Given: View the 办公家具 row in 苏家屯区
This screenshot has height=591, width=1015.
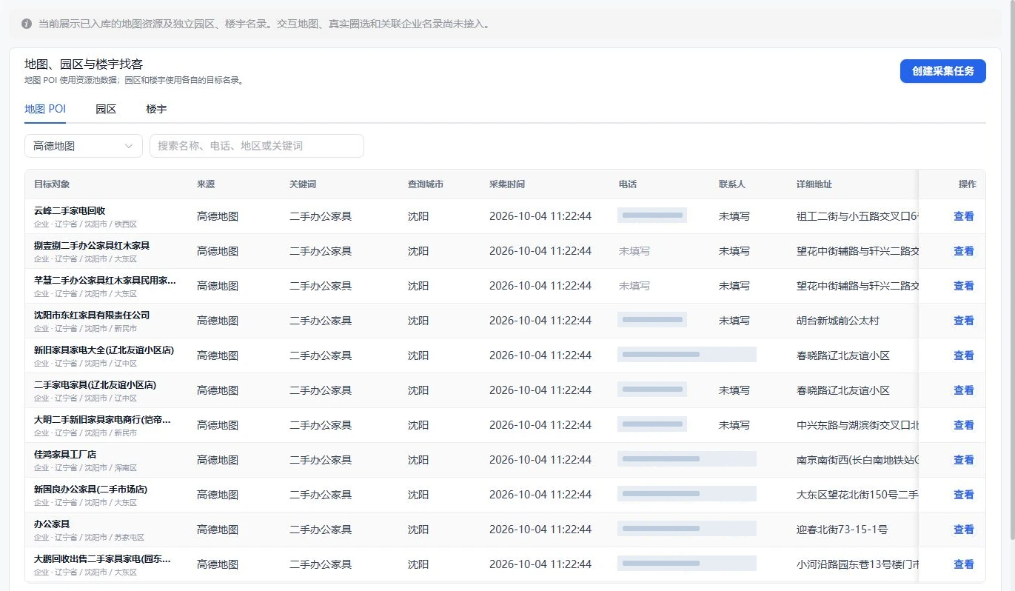Looking at the screenshot, I should pyautogui.click(x=963, y=530).
